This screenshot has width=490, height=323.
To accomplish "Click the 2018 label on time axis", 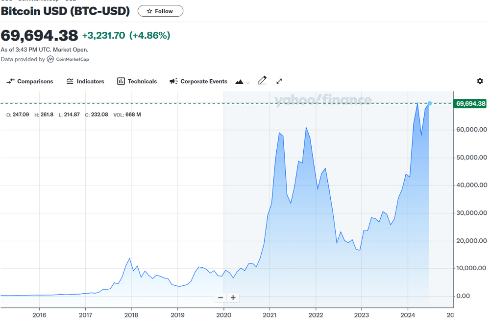I will [131, 315].
